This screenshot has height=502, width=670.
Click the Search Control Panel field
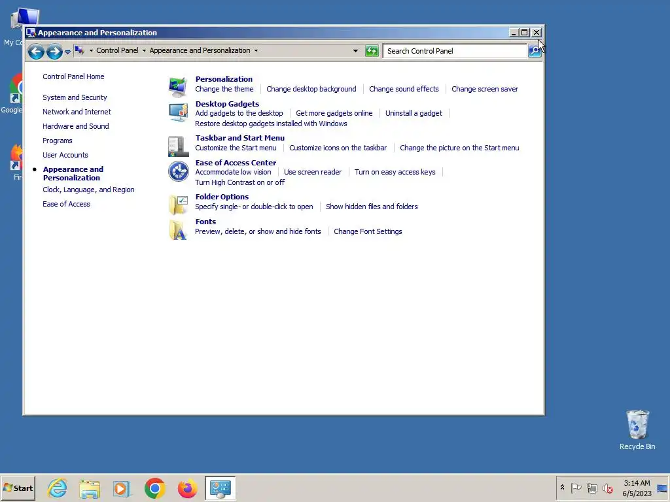pos(455,51)
